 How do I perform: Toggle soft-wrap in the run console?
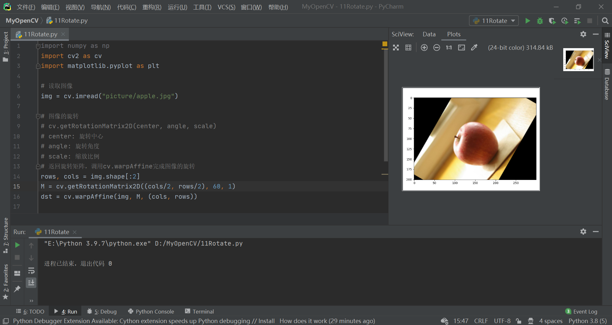tap(31, 271)
